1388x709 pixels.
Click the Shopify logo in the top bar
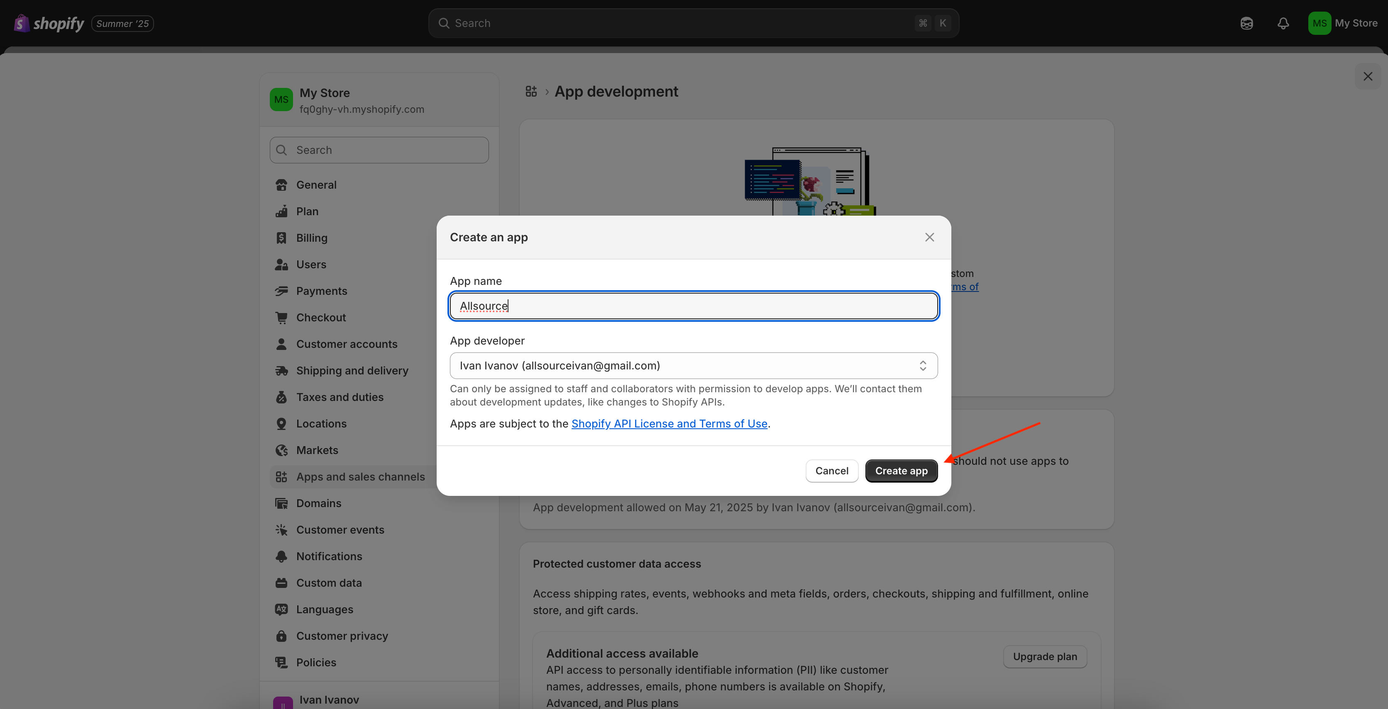click(x=49, y=23)
